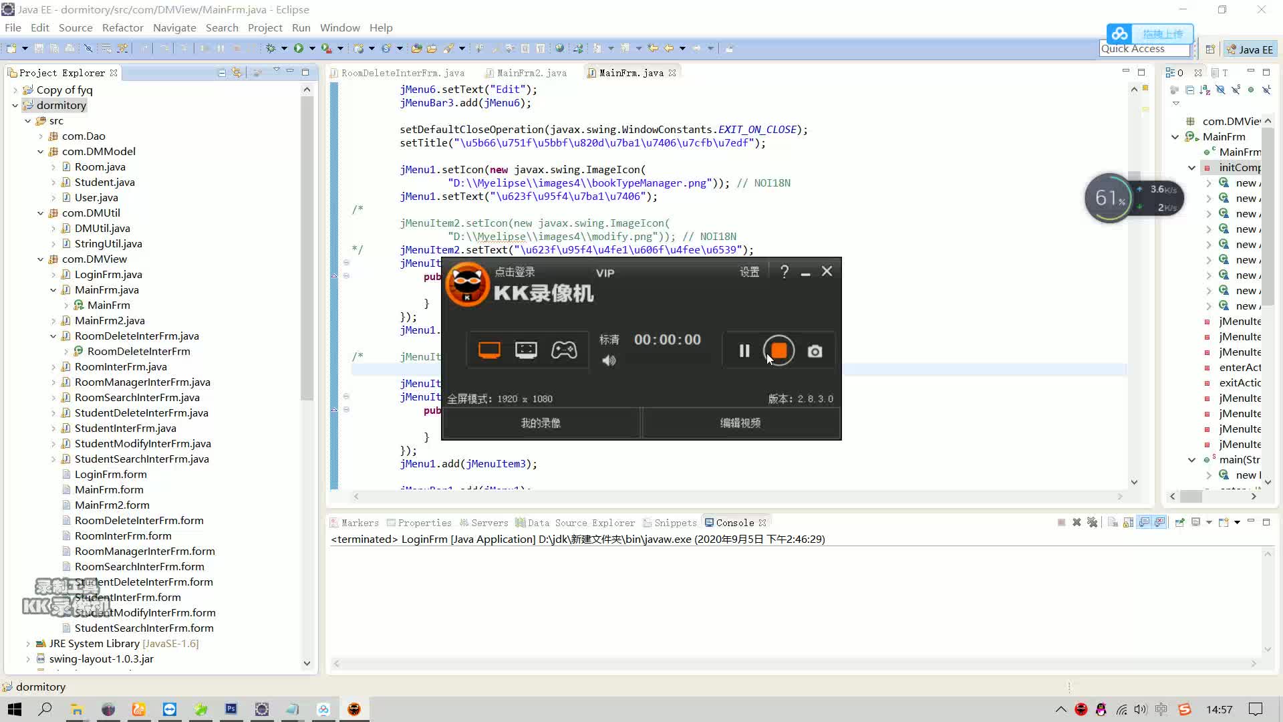This screenshot has width=1283, height=722.
Task: Click the KK recorder speaker volume icon
Action: coord(609,361)
